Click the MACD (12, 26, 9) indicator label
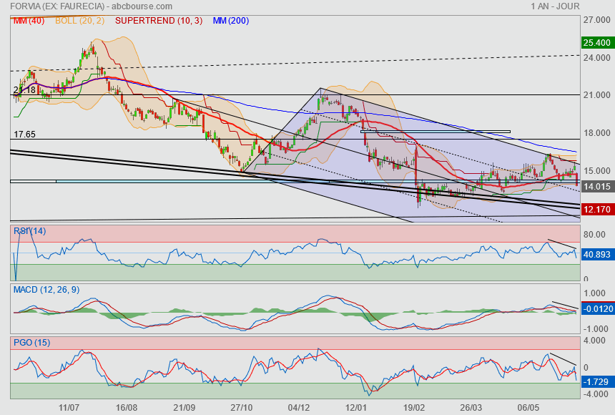This screenshot has height=415, width=615. [46, 290]
